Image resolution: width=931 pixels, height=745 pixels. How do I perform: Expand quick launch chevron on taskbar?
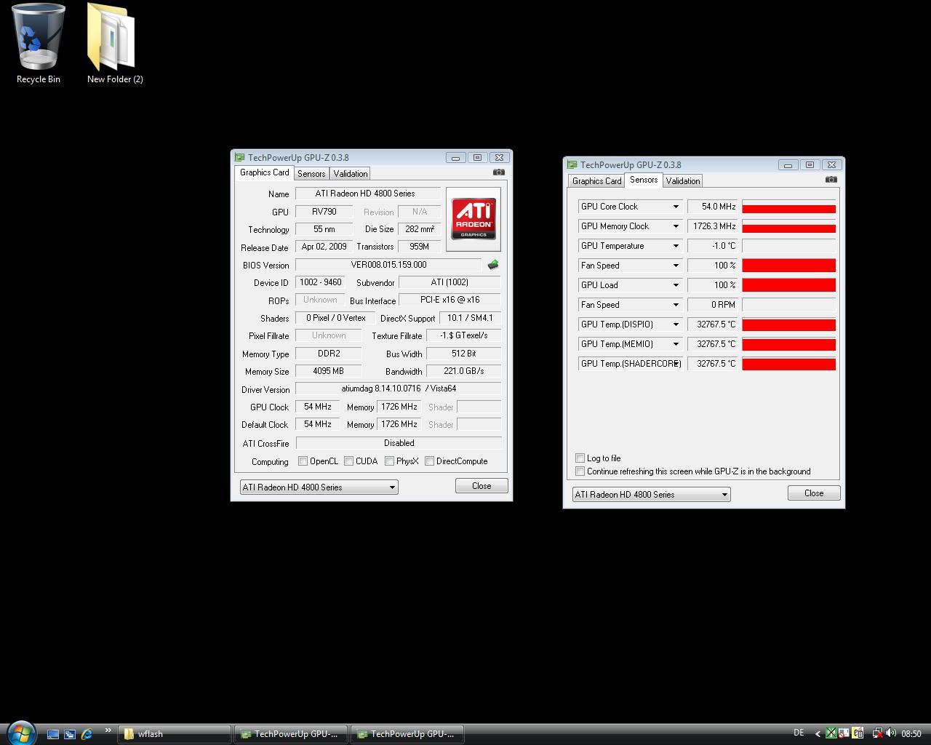[108, 730]
